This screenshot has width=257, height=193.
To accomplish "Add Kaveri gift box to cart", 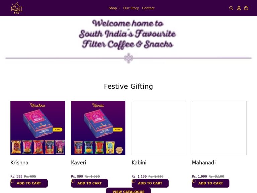I will click(89, 183).
